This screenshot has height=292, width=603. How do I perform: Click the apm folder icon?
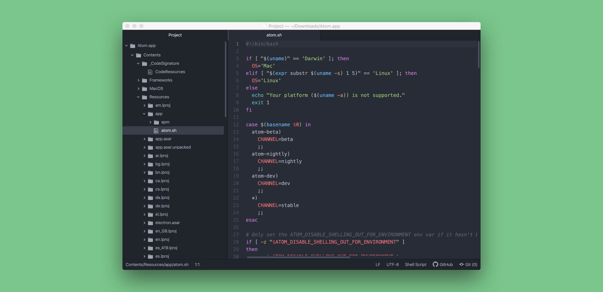point(156,122)
